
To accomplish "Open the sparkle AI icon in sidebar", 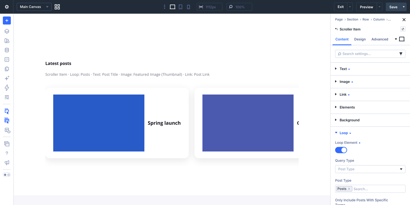I will [7, 78].
